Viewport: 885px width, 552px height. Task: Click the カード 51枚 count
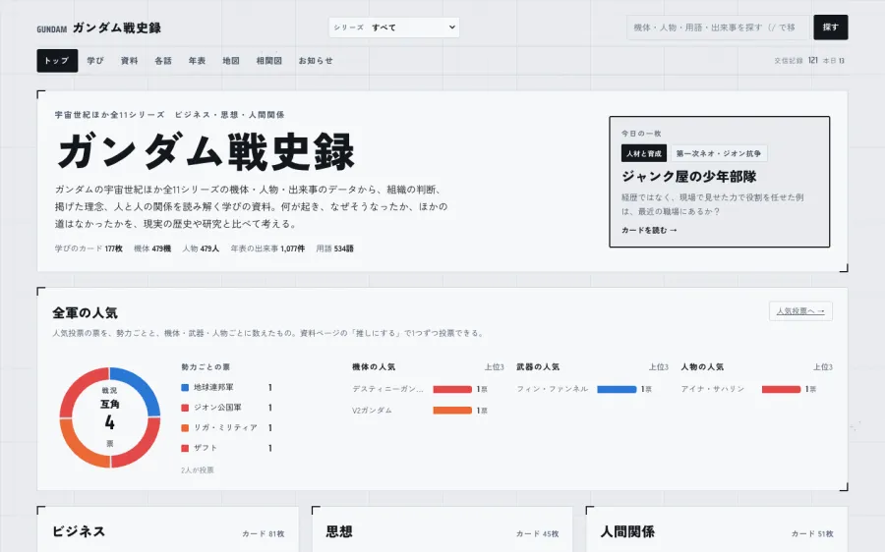811,534
